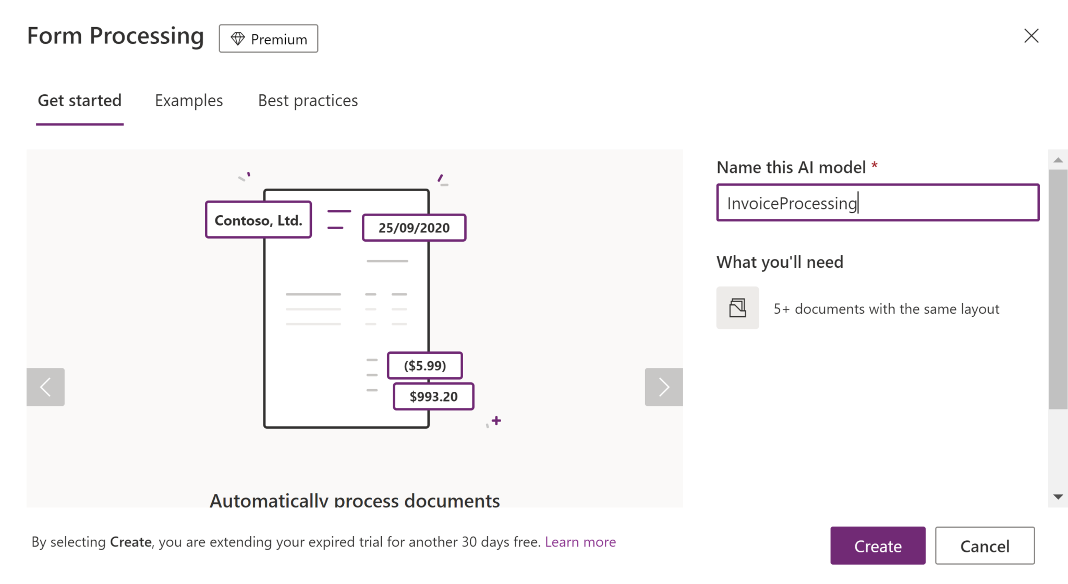Image resolution: width=1068 pixels, height=584 pixels.
Task: Advance to the next carousel slide
Action: pyautogui.click(x=663, y=387)
